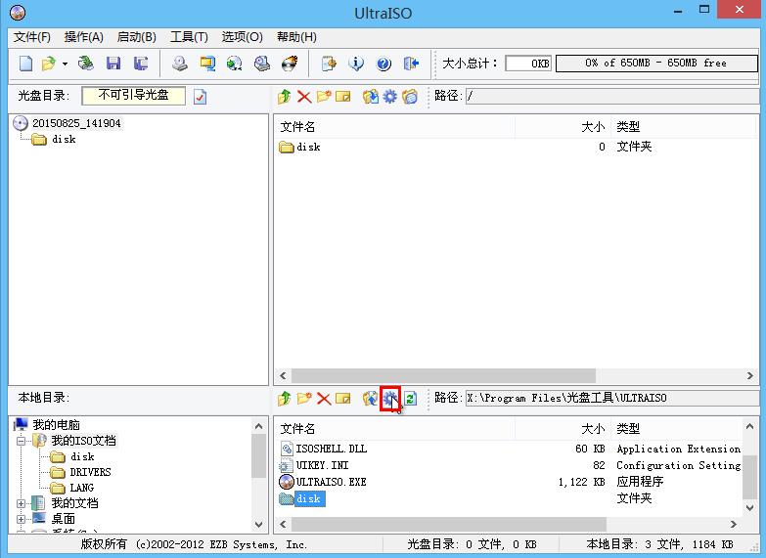Click the Properties info bubble icon
This screenshot has height=558, width=766.
pyautogui.click(x=356, y=64)
